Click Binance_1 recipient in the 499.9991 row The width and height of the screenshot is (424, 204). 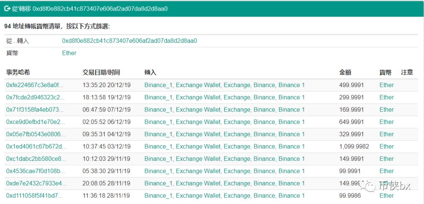click(x=225, y=85)
